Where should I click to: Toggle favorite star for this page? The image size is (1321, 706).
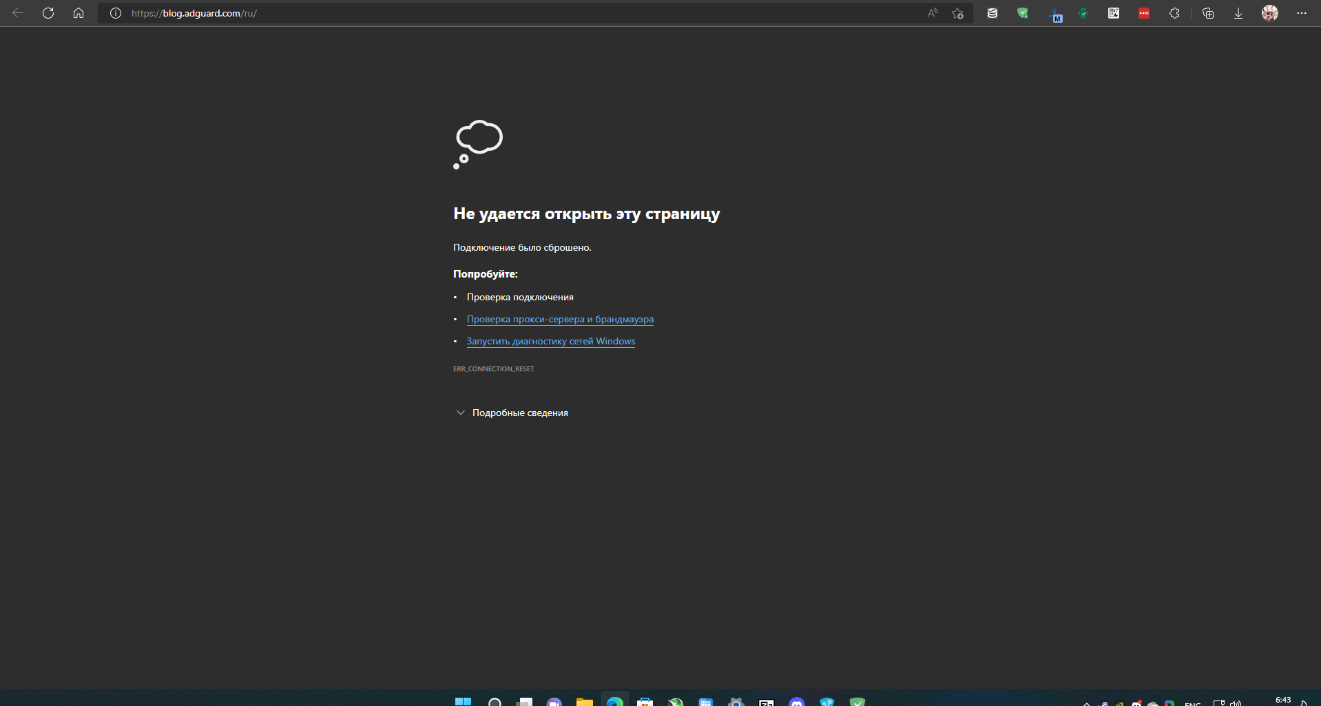click(x=957, y=12)
